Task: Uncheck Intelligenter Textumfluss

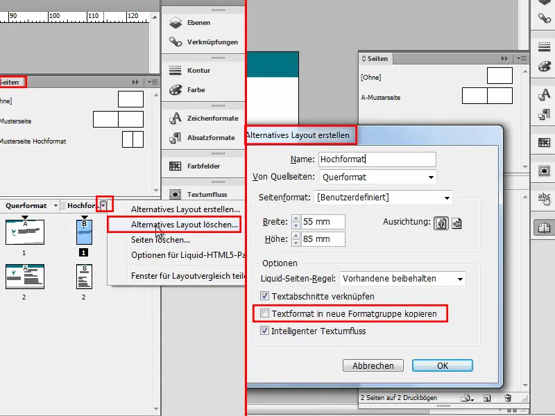Action: click(264, 331)
